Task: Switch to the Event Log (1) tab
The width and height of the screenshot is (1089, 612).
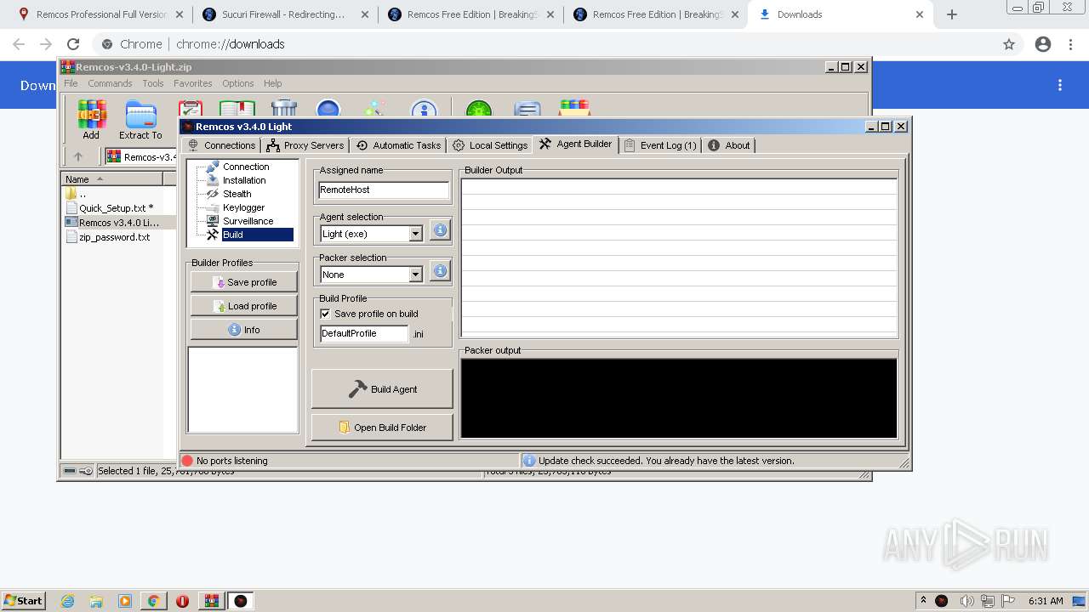Action: (x=660, y=145)
